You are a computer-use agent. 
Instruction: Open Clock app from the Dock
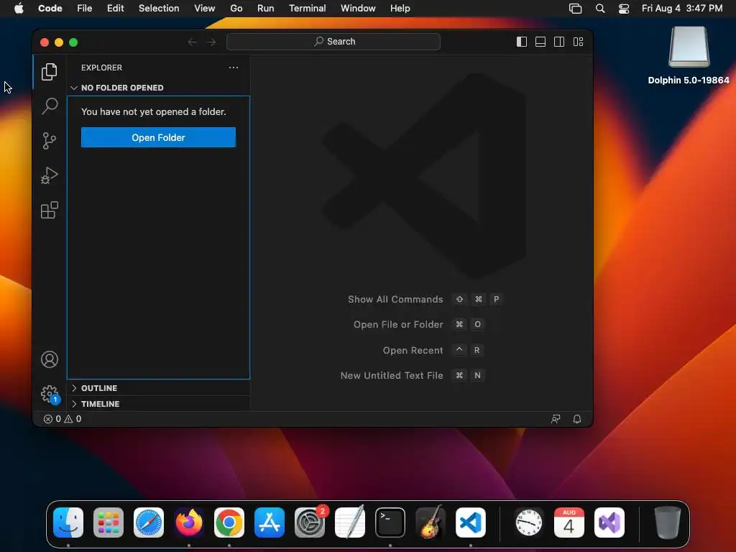click(x=528, y=523)
